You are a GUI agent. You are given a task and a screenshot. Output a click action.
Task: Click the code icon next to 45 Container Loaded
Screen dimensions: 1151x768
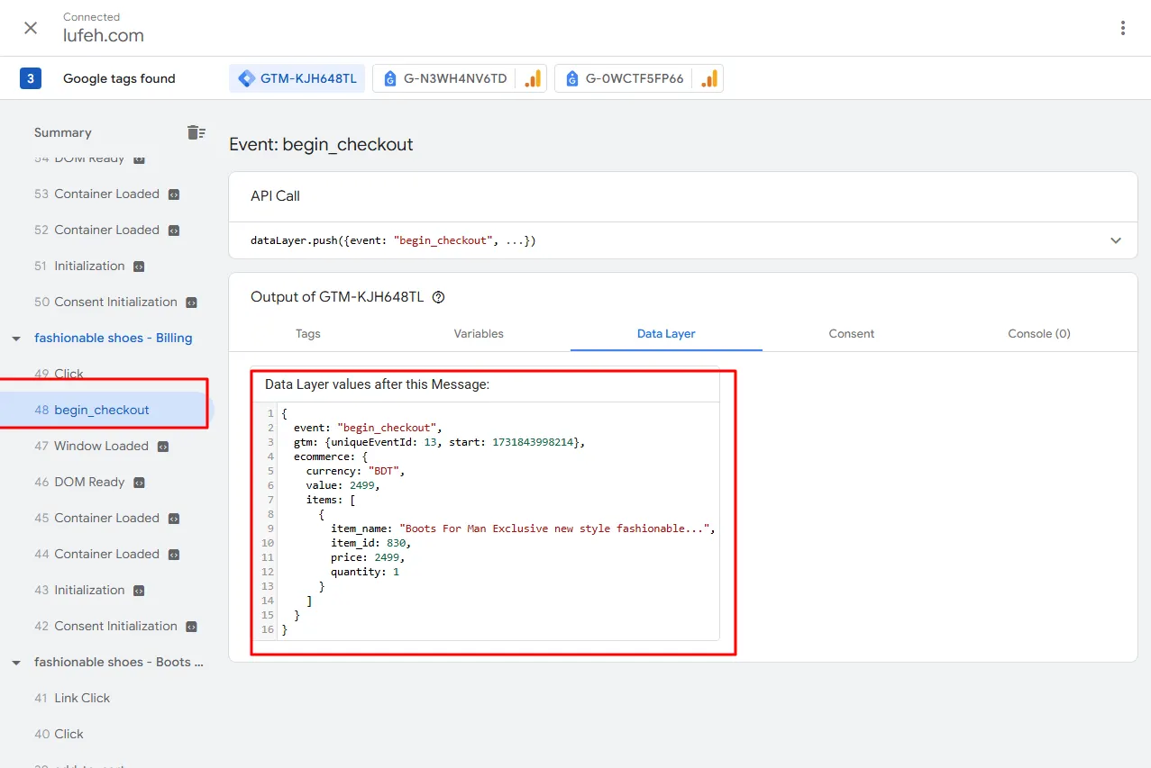coord(174,519)
